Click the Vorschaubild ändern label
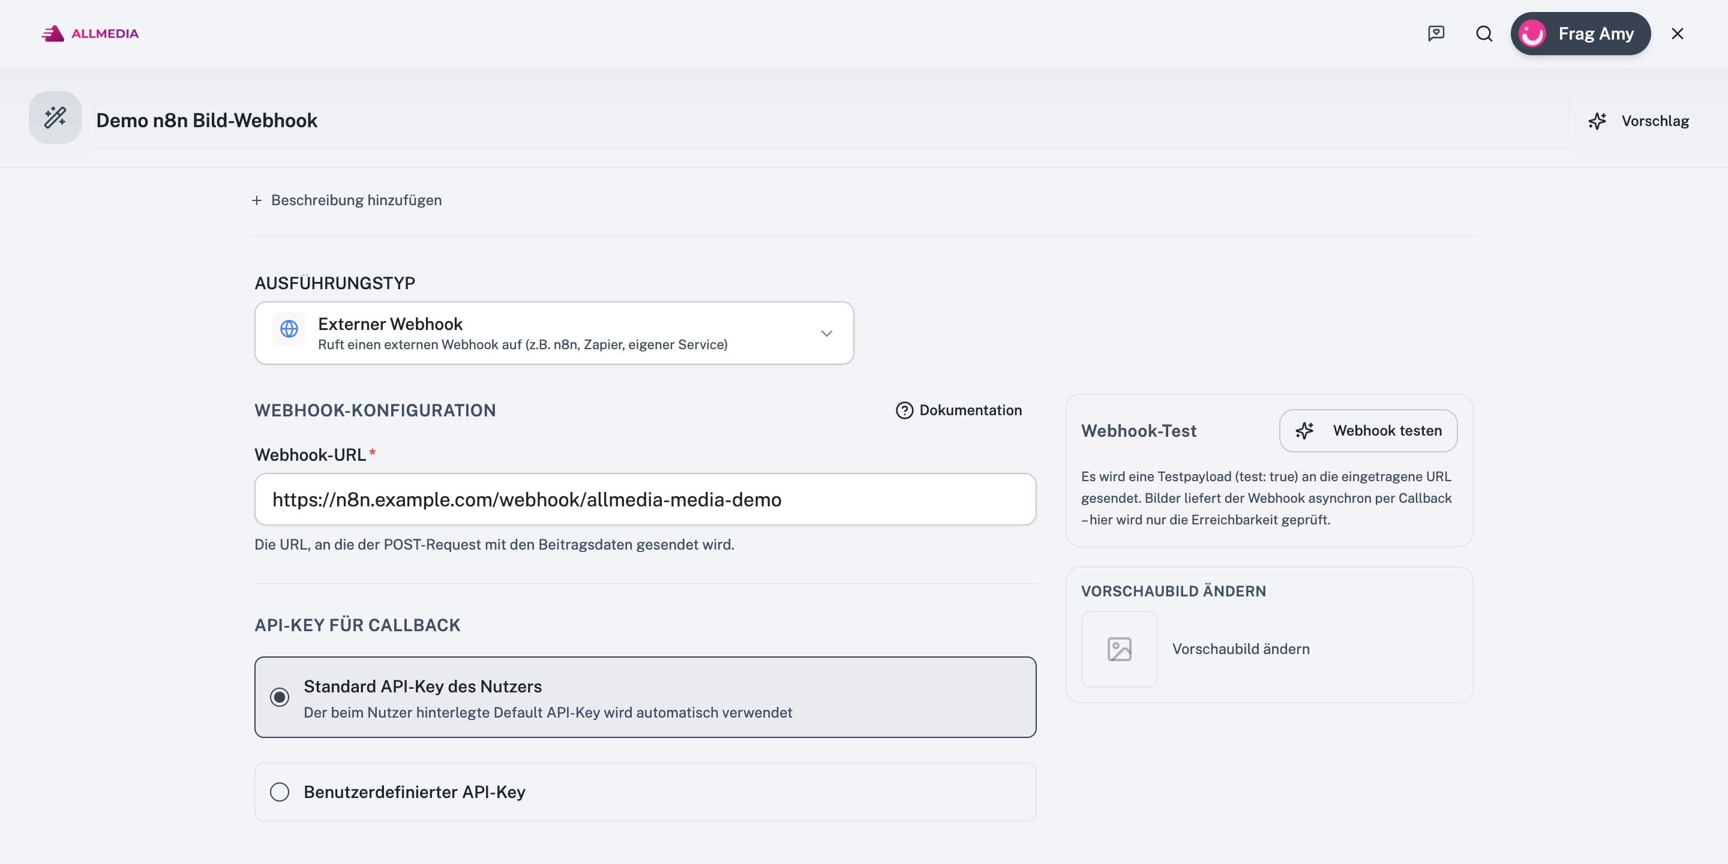 click(x=1240, y=649)
